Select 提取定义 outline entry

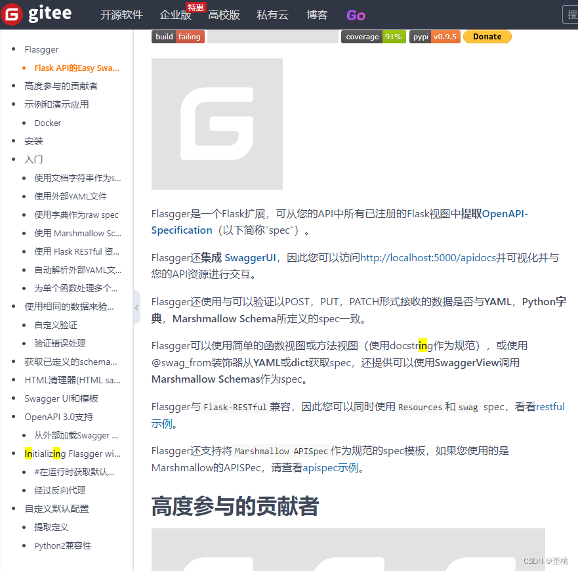[52, 527]
